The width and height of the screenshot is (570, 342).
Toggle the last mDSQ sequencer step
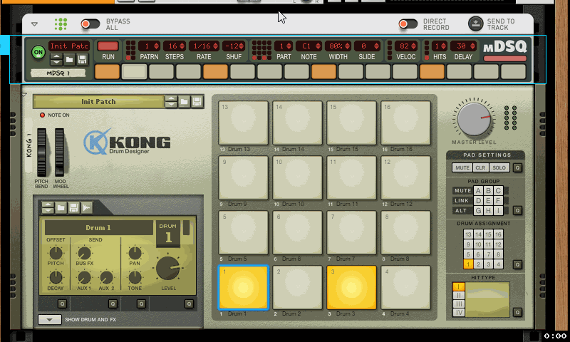click(513, 71)
